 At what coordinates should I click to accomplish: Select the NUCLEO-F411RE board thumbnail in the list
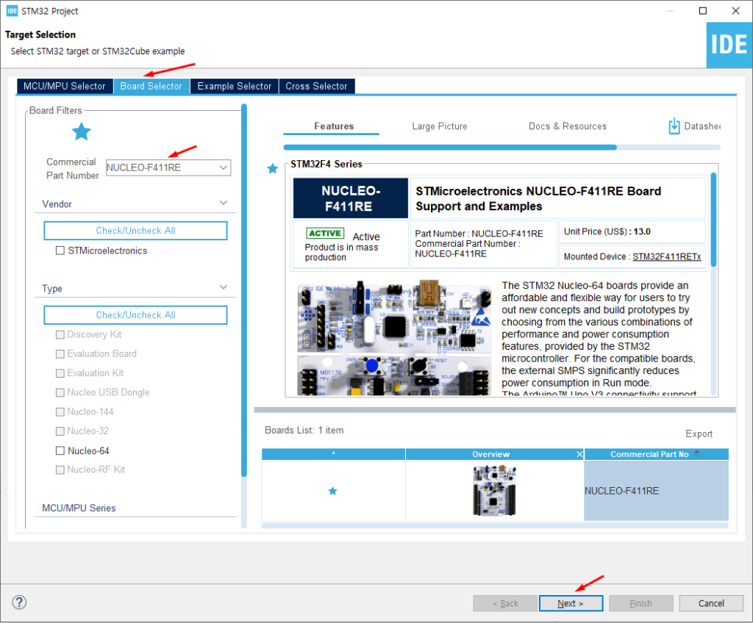point(494,490)
